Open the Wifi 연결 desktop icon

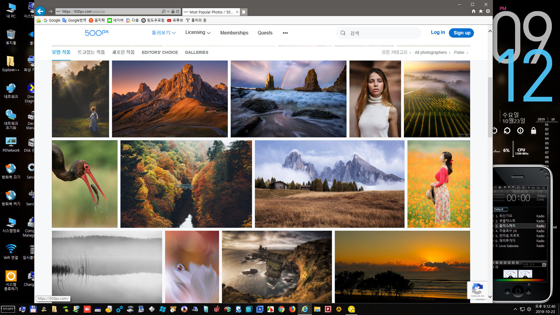tap(11, 252)
